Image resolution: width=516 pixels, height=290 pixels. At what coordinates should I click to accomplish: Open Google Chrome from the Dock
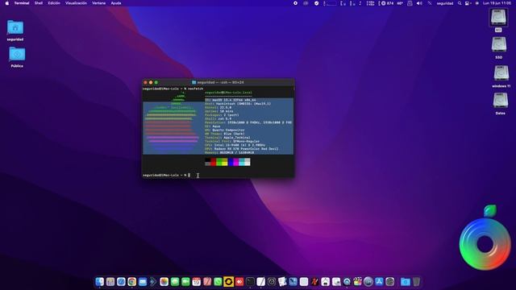coord(132,281)
